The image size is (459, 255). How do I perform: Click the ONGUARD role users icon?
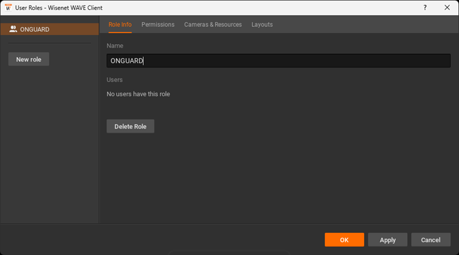coord(13,29)
